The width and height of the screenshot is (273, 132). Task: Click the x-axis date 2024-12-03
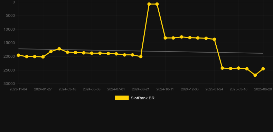tap(190, 89)
